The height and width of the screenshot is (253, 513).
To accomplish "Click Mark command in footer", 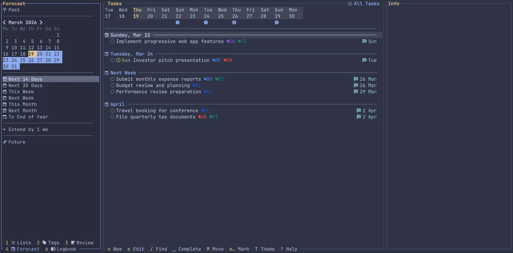I will coord(239,249).
